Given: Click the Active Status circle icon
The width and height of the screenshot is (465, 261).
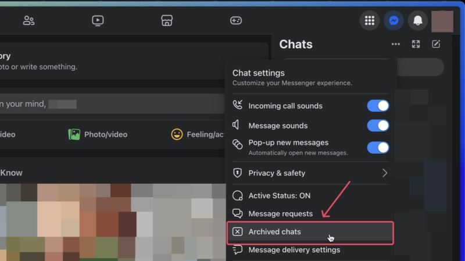Looking at the screenshot, I should [238, 195].
